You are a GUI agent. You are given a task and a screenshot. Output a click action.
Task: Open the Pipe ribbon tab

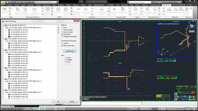point(132,5)
